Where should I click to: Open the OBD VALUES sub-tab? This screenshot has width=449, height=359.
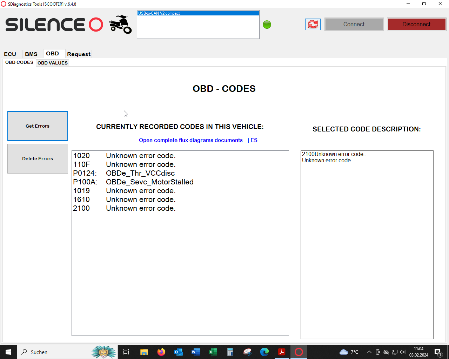click(x=53, y=63)
